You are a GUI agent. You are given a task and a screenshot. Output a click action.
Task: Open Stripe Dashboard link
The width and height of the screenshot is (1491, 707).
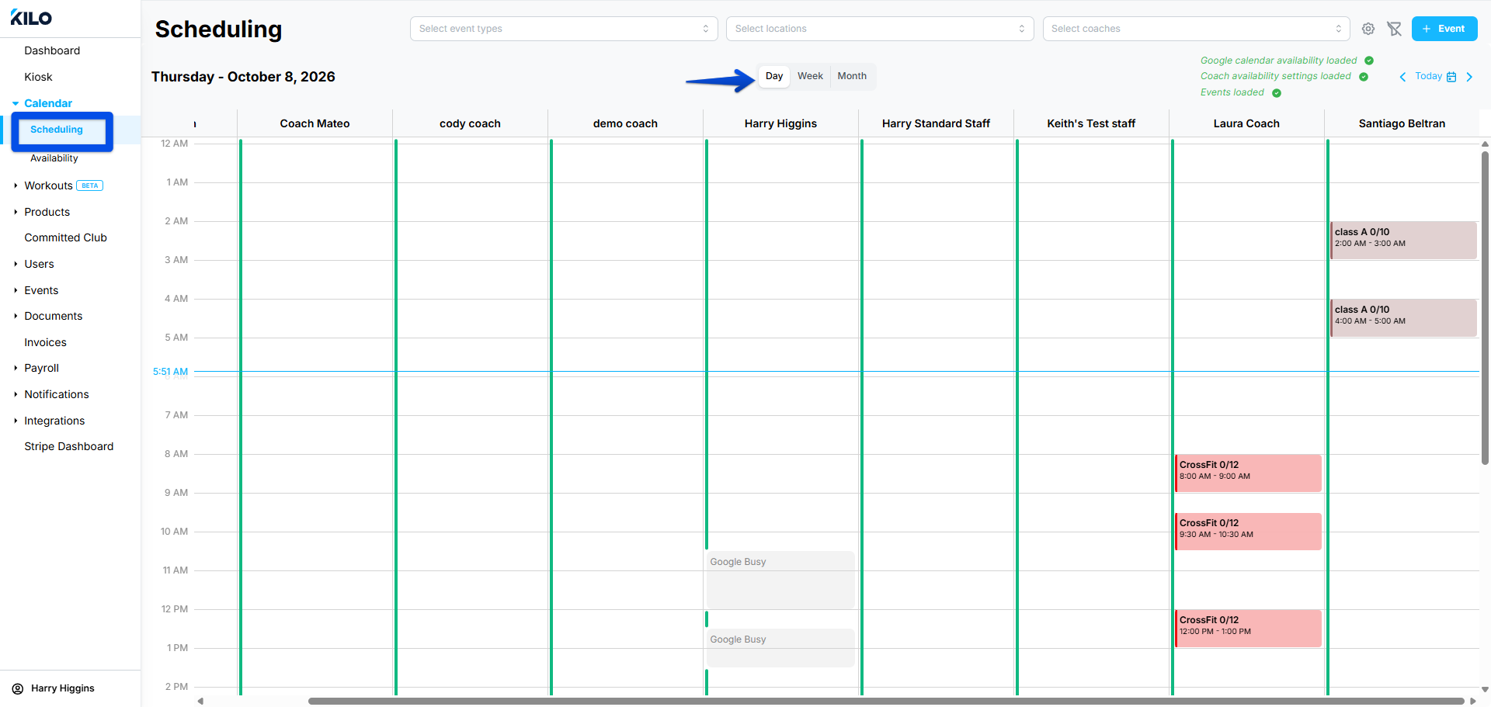coord(68,446)
